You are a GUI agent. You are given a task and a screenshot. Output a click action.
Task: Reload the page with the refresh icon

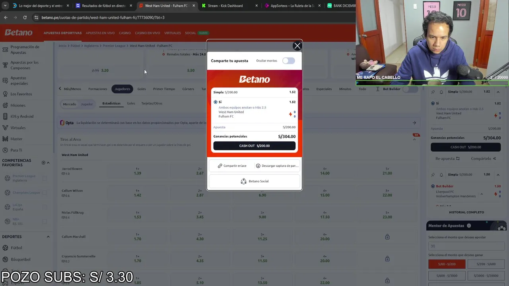tap(25, 17)
